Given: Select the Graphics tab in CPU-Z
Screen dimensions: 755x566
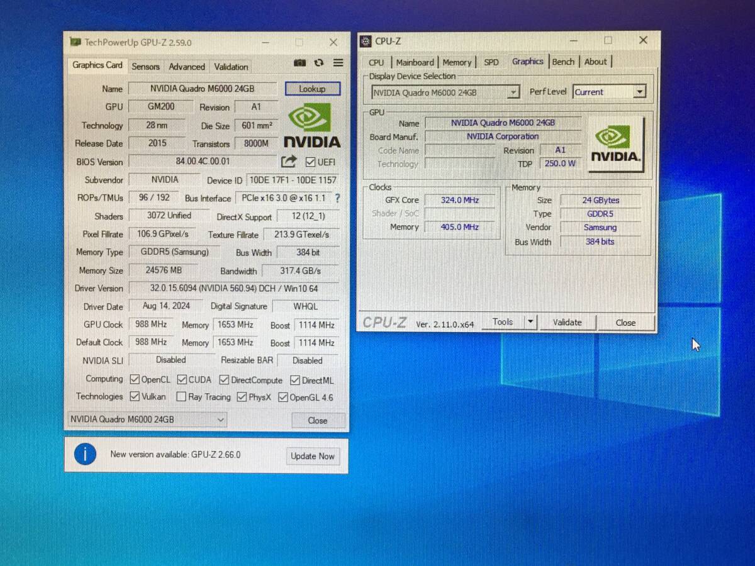Looking at the screenshot, I should (x=528, y=61).
